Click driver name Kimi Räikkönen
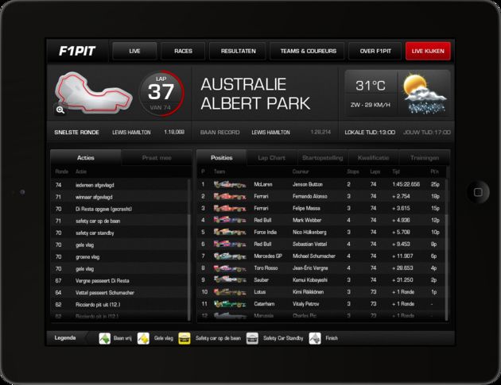 [x=309, y=292]
